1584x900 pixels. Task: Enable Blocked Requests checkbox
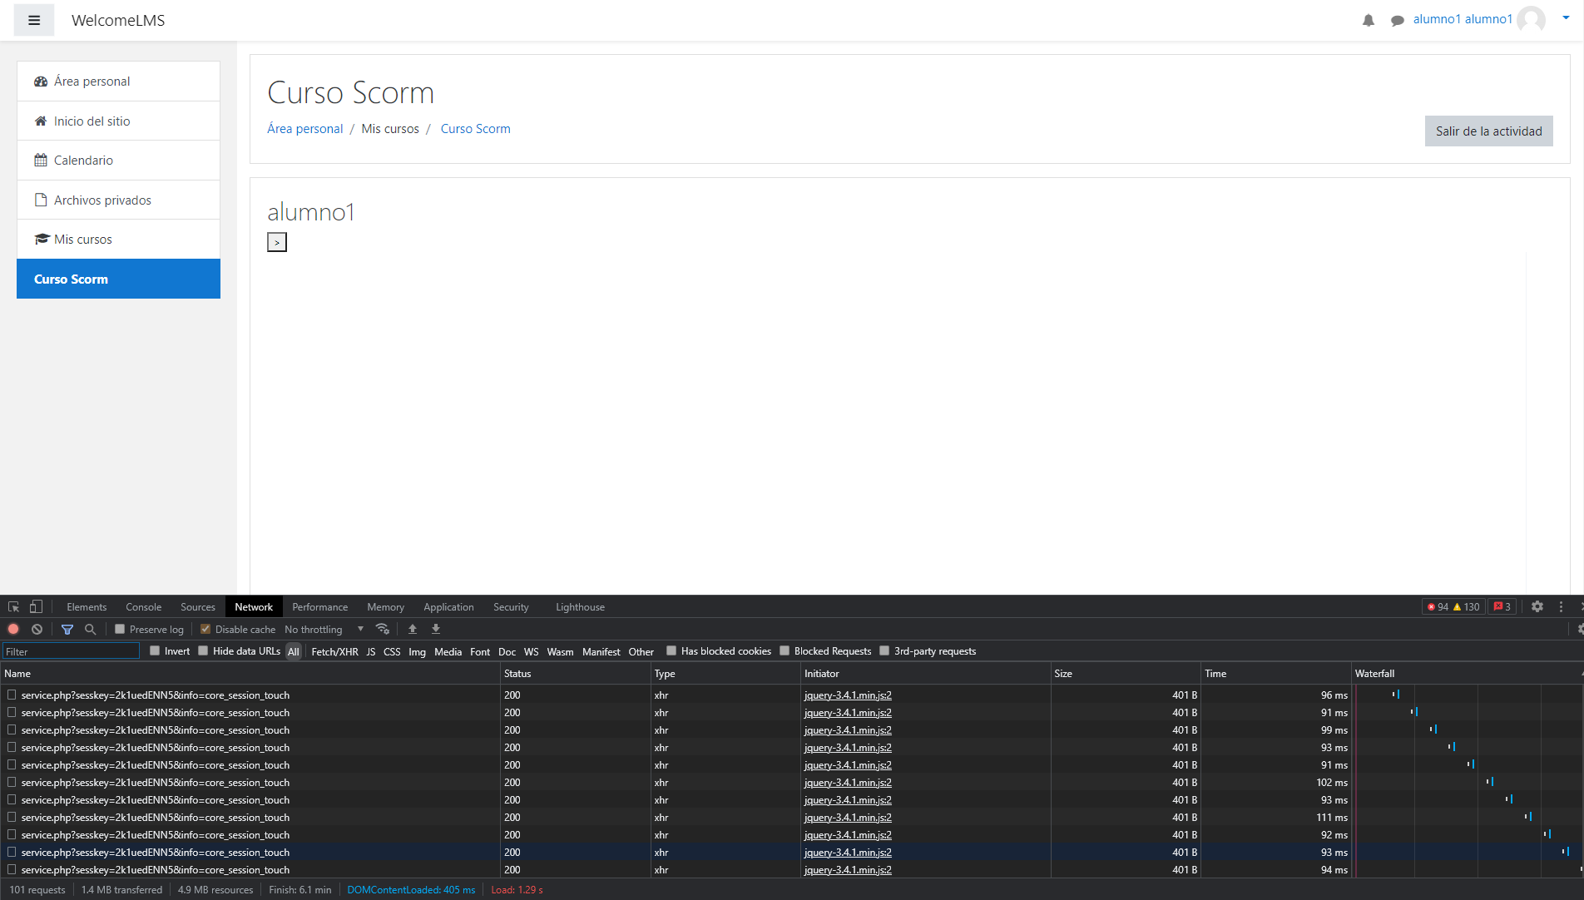[x=785, y=651]
